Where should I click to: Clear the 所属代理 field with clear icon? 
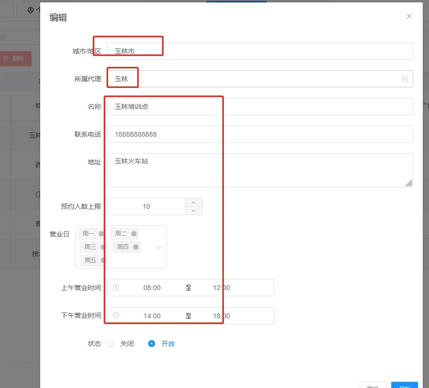[x=405, y=79]
